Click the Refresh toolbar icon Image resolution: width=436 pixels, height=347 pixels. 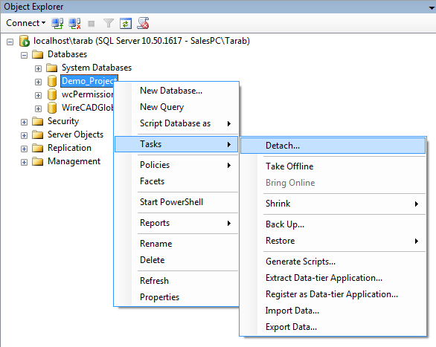pos(126,24)
